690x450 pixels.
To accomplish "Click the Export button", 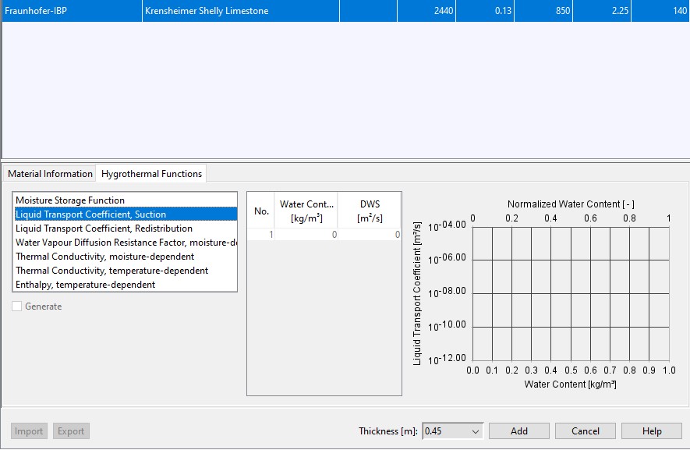I will pos(71,431).
